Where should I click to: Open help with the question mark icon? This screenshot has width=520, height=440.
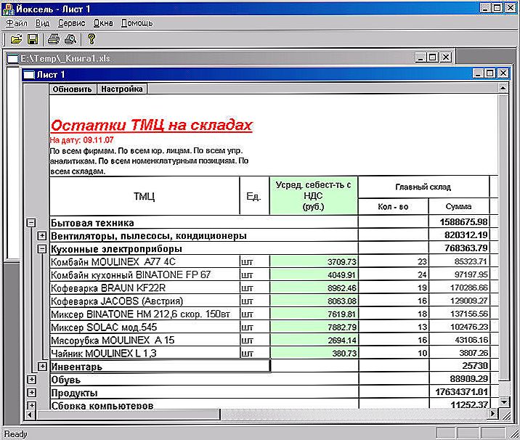92,39
